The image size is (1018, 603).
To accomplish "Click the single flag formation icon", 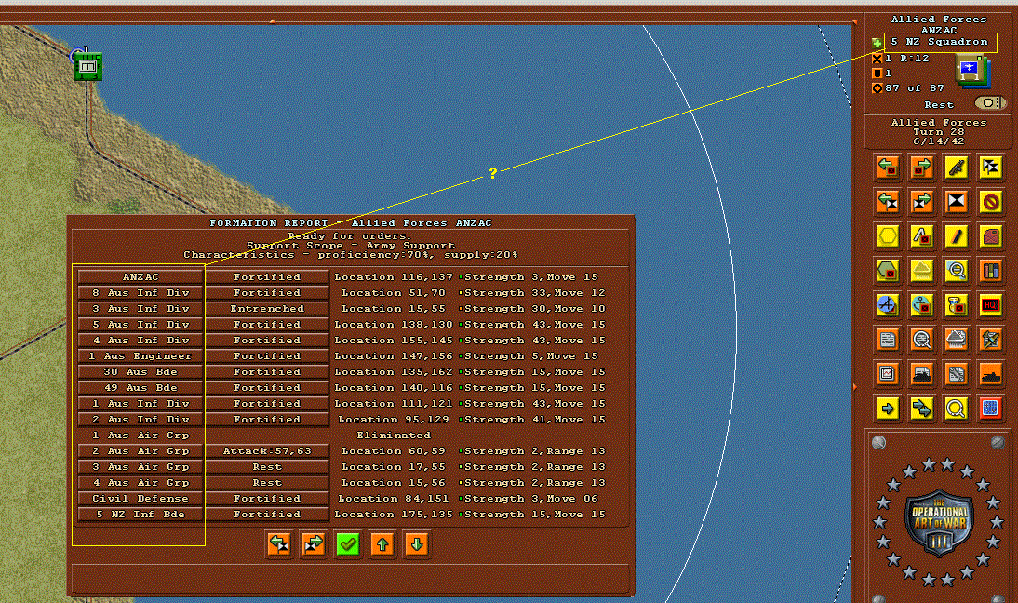I will pos(957,201).
